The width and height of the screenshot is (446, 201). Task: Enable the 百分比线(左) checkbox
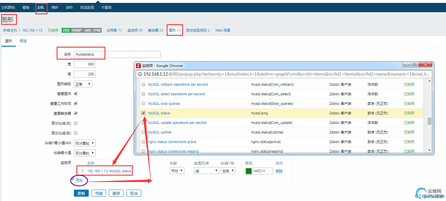76,123
